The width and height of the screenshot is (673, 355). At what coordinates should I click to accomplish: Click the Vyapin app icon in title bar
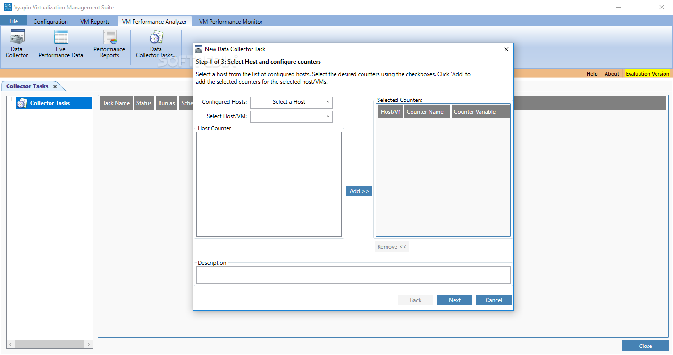(8, 7)
